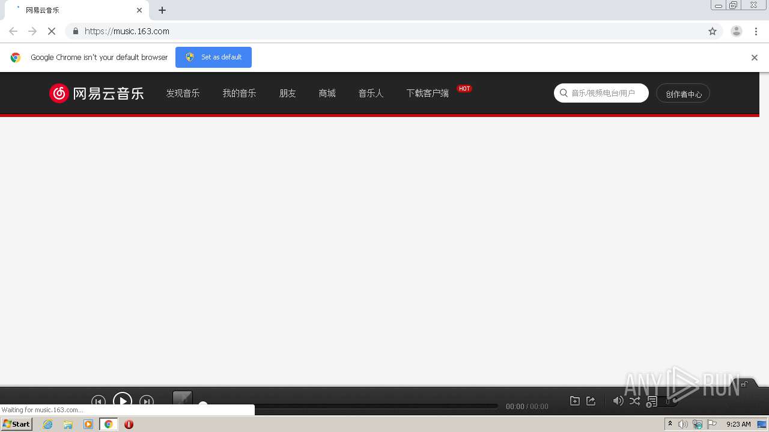Show hidden system tray icons

670,424
